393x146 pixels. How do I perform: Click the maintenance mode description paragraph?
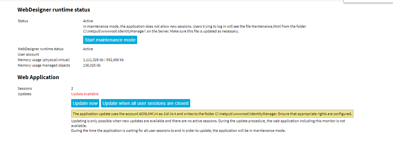(x=194, y=29)
